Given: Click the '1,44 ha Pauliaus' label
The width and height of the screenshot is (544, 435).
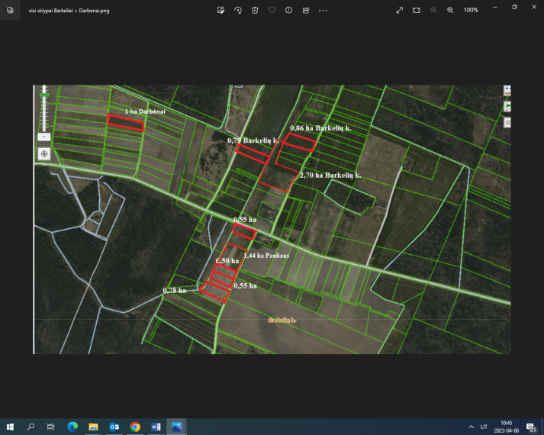Looking at the screenshot, I should (x=266, y=256).
